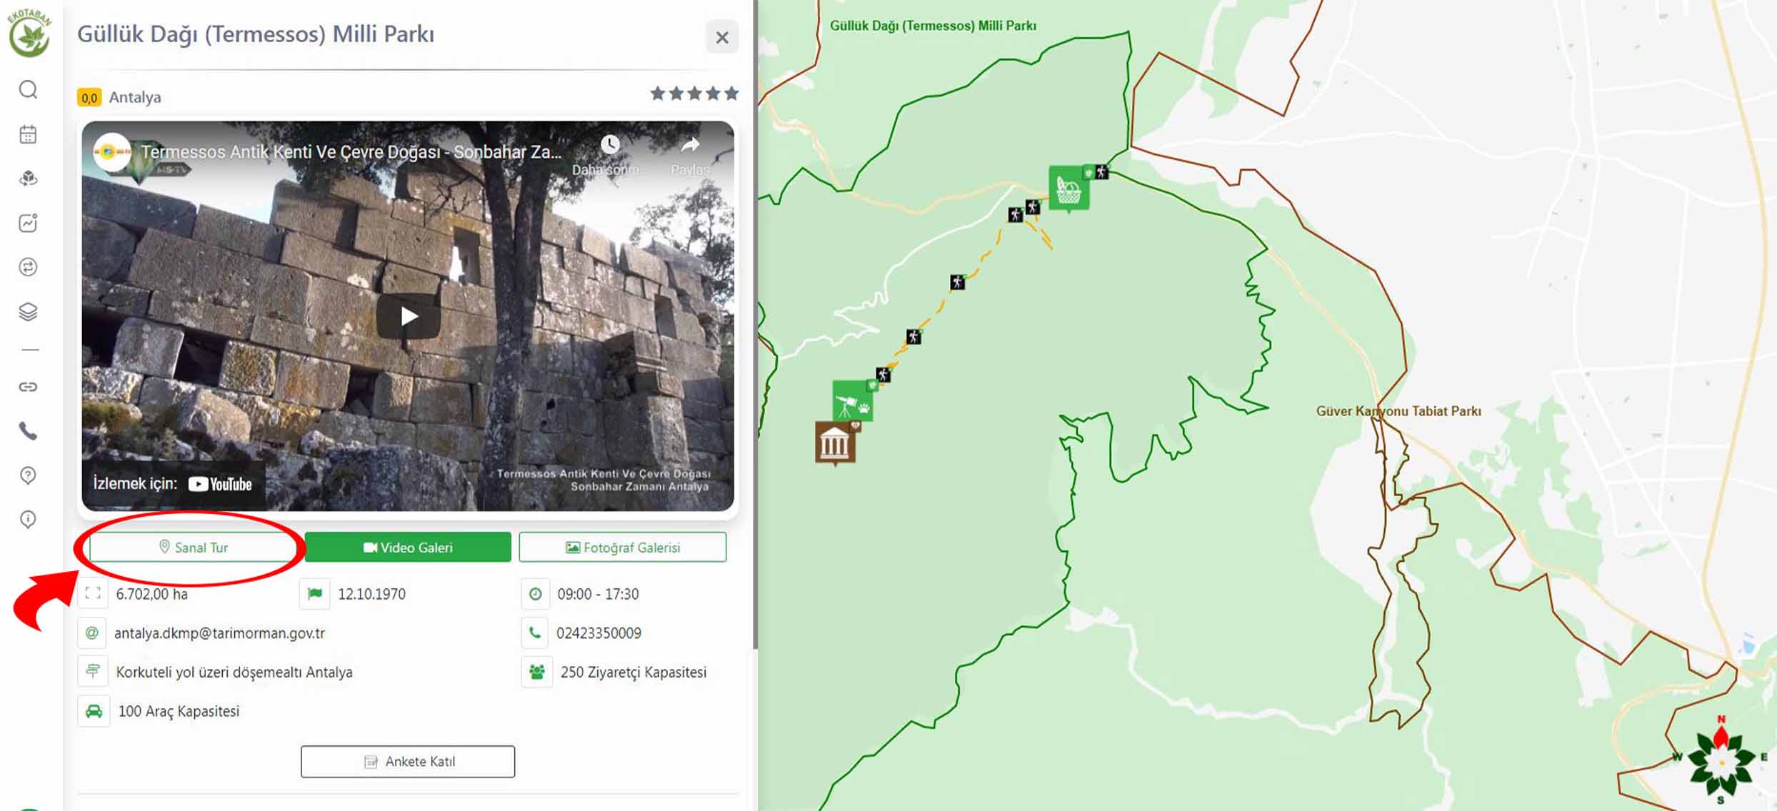This screenshot has height=811, width=1777.
Task: Play the Termessos YouTube video
Action: coord(408,316)
